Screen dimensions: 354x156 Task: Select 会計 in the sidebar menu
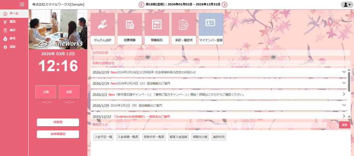click(x=12, y=30)
